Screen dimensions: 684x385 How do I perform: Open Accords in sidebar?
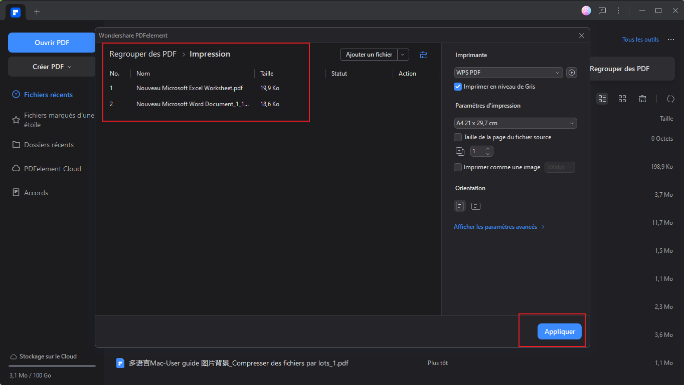[36, 193]
